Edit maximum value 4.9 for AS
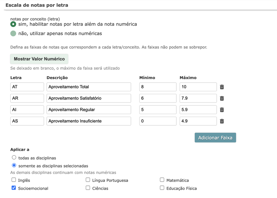The image size is (277, 198). tap(198, 121)
